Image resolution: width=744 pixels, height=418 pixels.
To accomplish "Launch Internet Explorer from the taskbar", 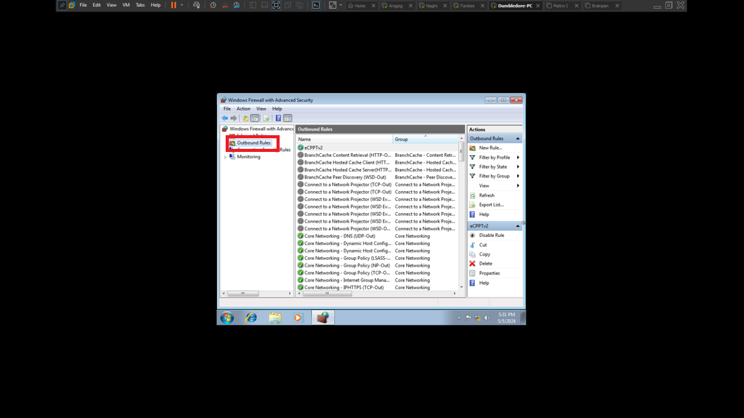I will click(x=251, y=318).
